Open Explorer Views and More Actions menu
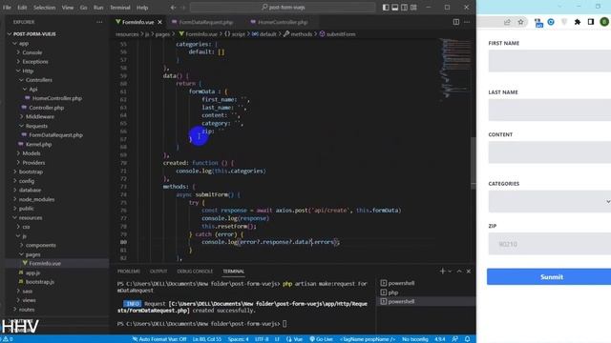611x343 pixels. click(99, 22)
